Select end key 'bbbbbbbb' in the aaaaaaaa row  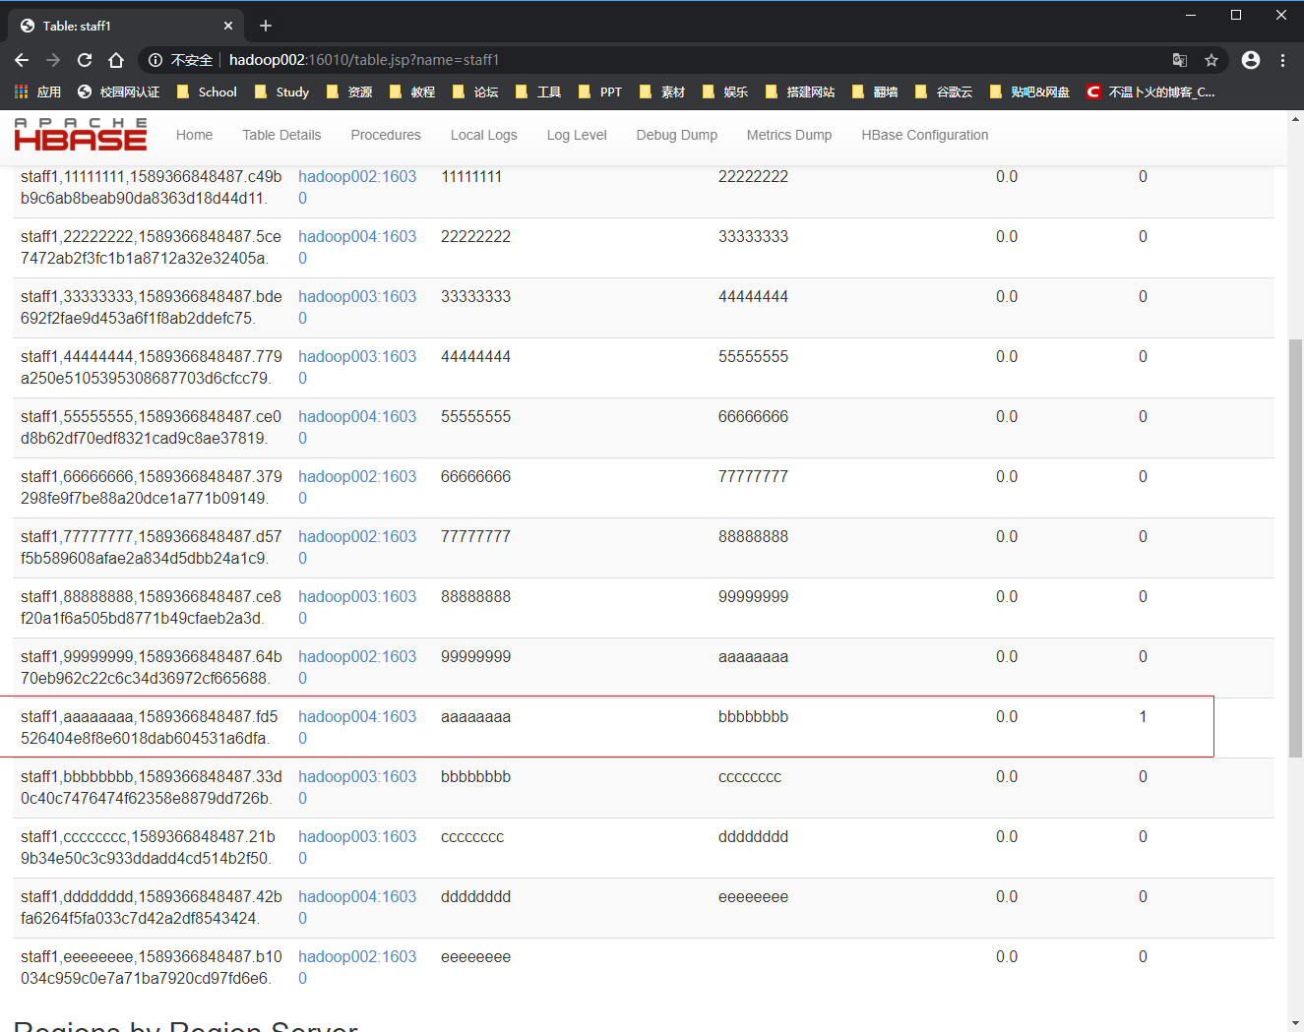pyautogui.click(x=753, y=716)
